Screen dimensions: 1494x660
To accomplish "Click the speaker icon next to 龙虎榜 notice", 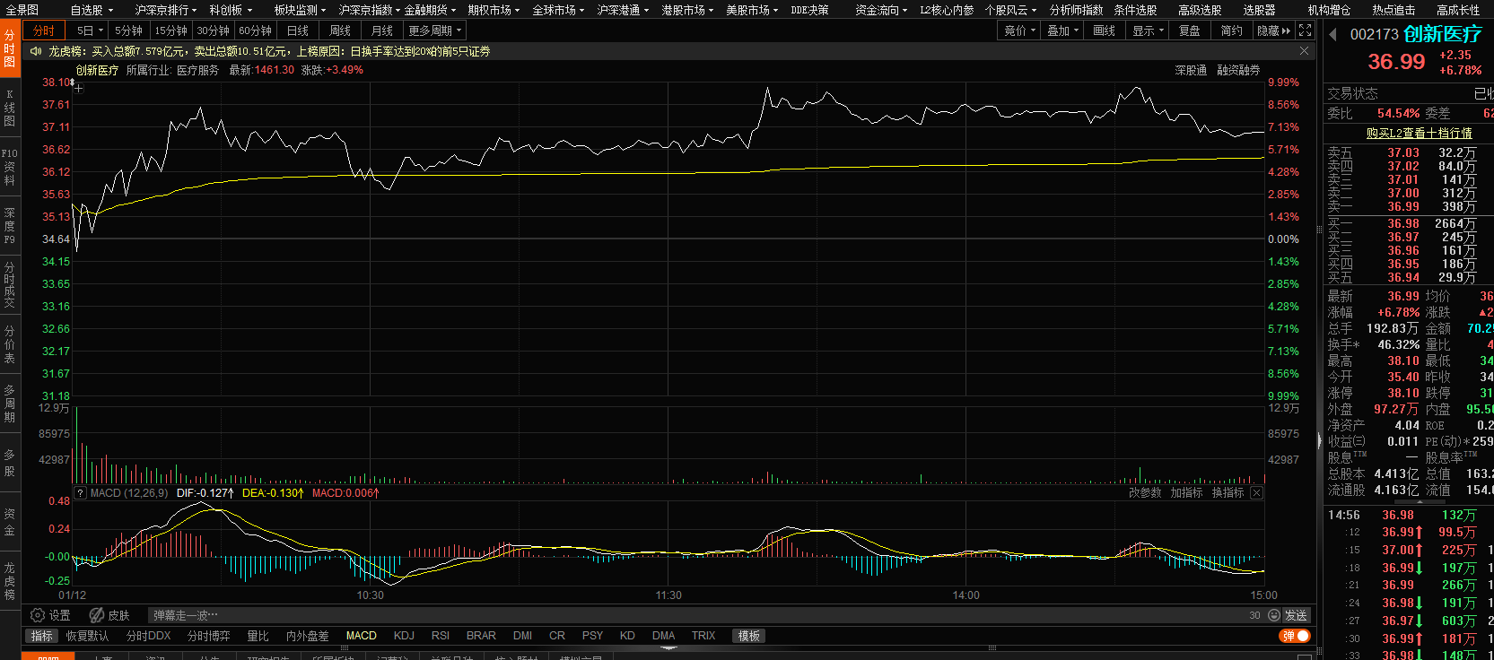I will [36, 51].
